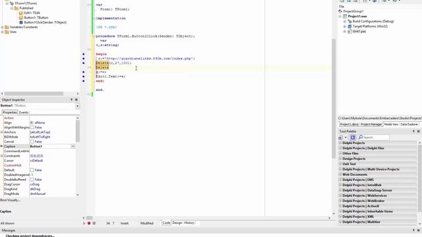The height and width of the screenshot is (237, 422).
Task: Pin the Object Inspector panel
Action: coord(72,99)
